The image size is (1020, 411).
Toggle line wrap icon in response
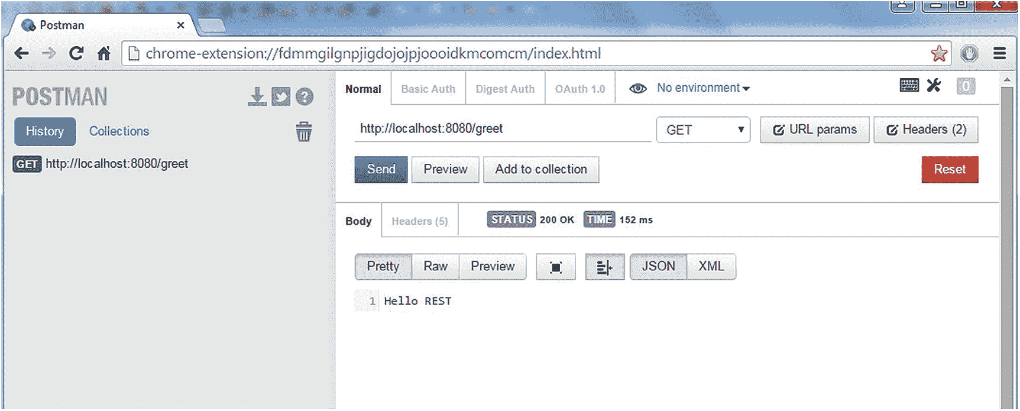point(604,267)
